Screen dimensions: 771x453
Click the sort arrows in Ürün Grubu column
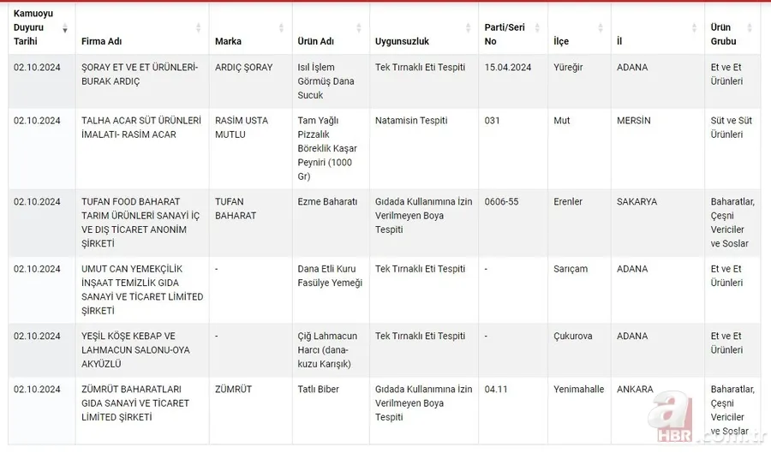click(x=751, y=29)
